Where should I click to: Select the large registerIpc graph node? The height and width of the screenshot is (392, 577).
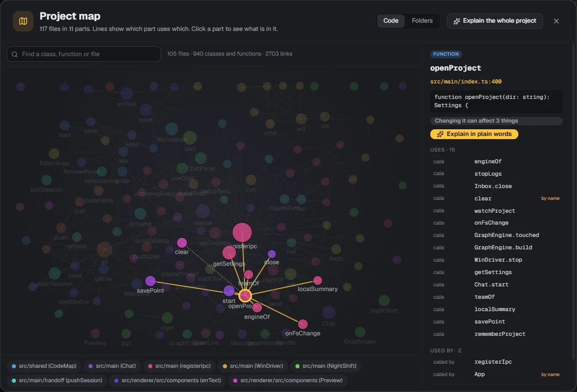tap(242, 232)
